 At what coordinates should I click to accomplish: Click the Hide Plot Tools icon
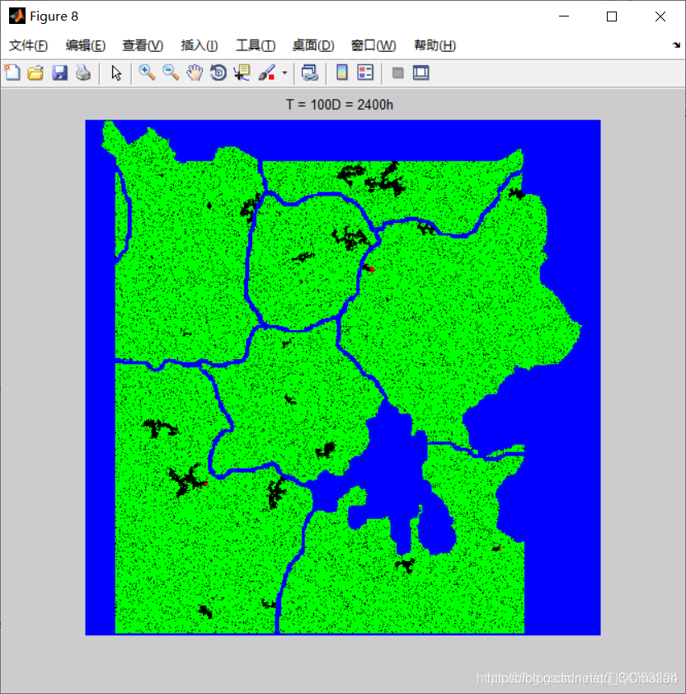click(397, 73)
